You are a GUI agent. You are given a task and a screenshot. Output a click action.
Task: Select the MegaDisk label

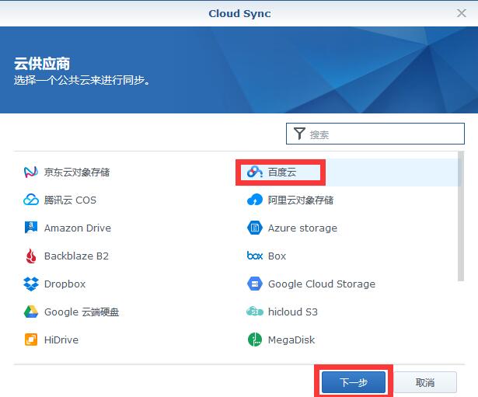pyautogui.click(x=291, y=340)
